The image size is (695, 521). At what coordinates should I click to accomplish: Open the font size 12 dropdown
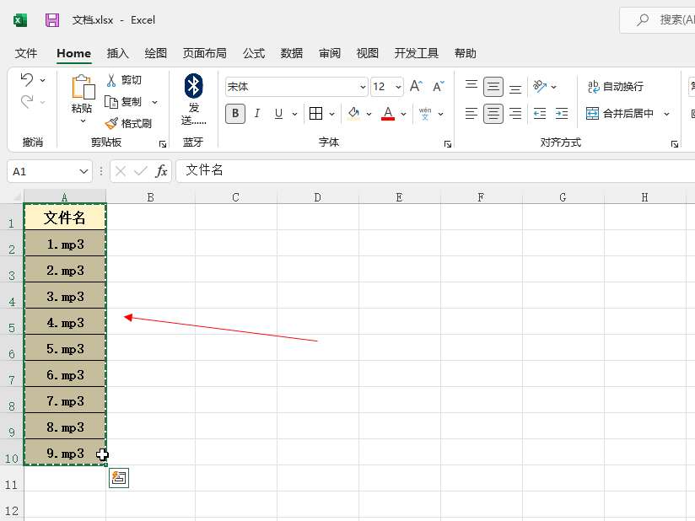pos(398,87)
